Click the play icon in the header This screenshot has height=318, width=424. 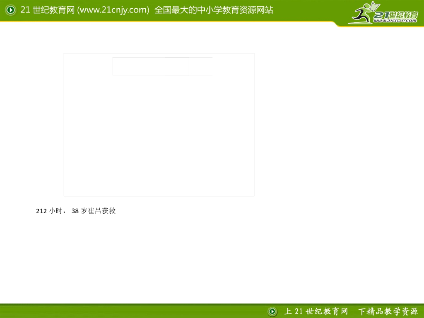10,10
